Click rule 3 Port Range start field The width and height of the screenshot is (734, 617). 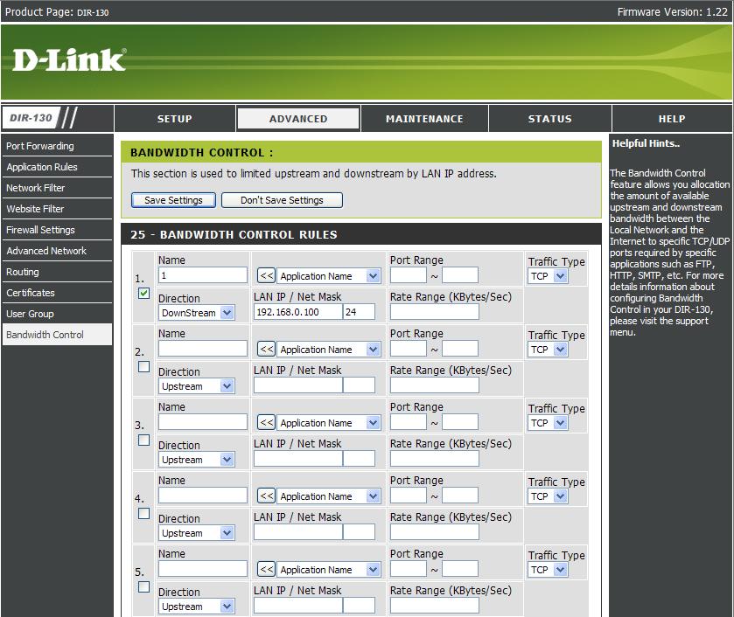pos(409,422)
